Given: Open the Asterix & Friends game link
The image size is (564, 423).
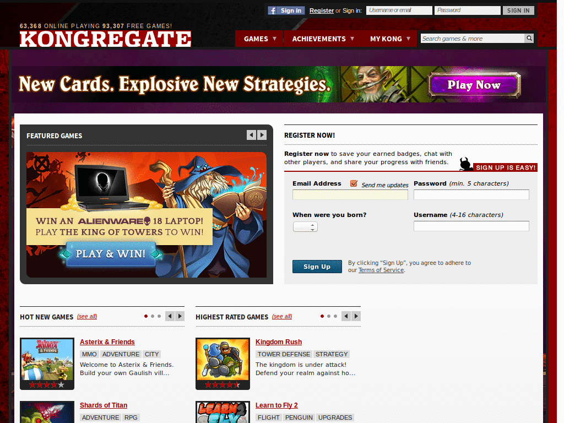Looking at the screenshot, I should 107,341.
